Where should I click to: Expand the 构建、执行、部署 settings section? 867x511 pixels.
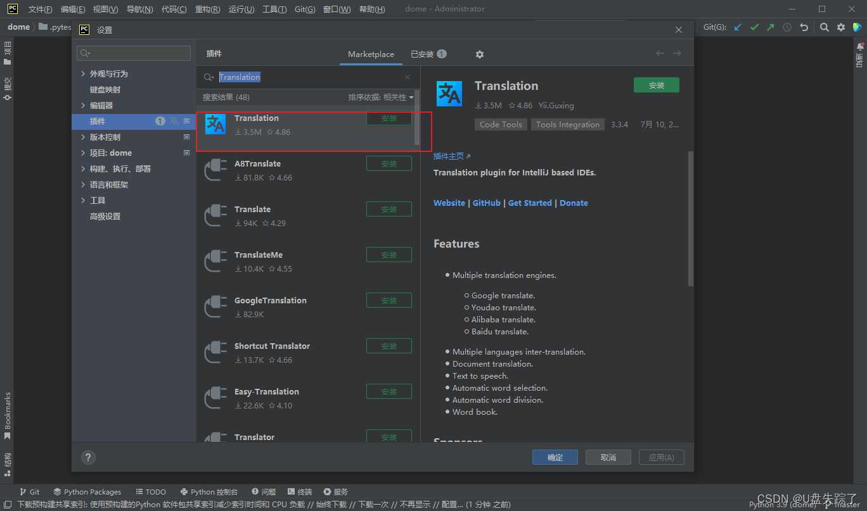tap(83, 169)
